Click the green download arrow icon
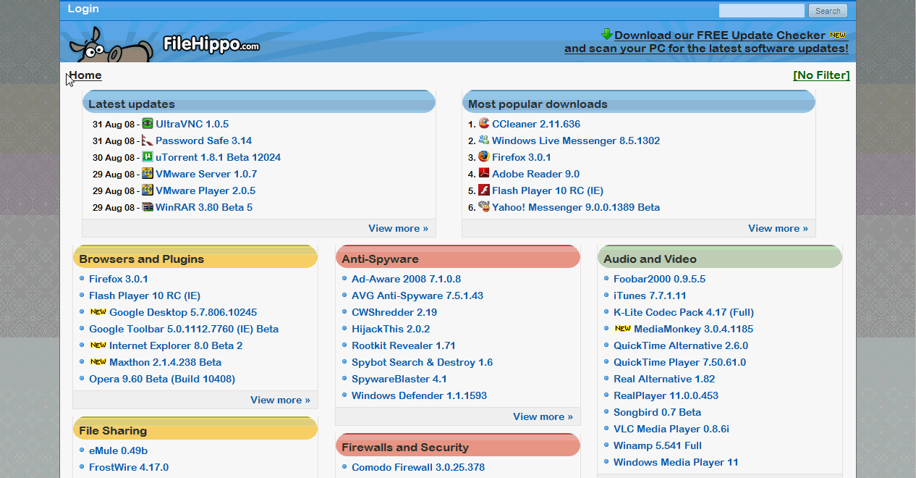 pyautogui.click(x=606, y=35)
